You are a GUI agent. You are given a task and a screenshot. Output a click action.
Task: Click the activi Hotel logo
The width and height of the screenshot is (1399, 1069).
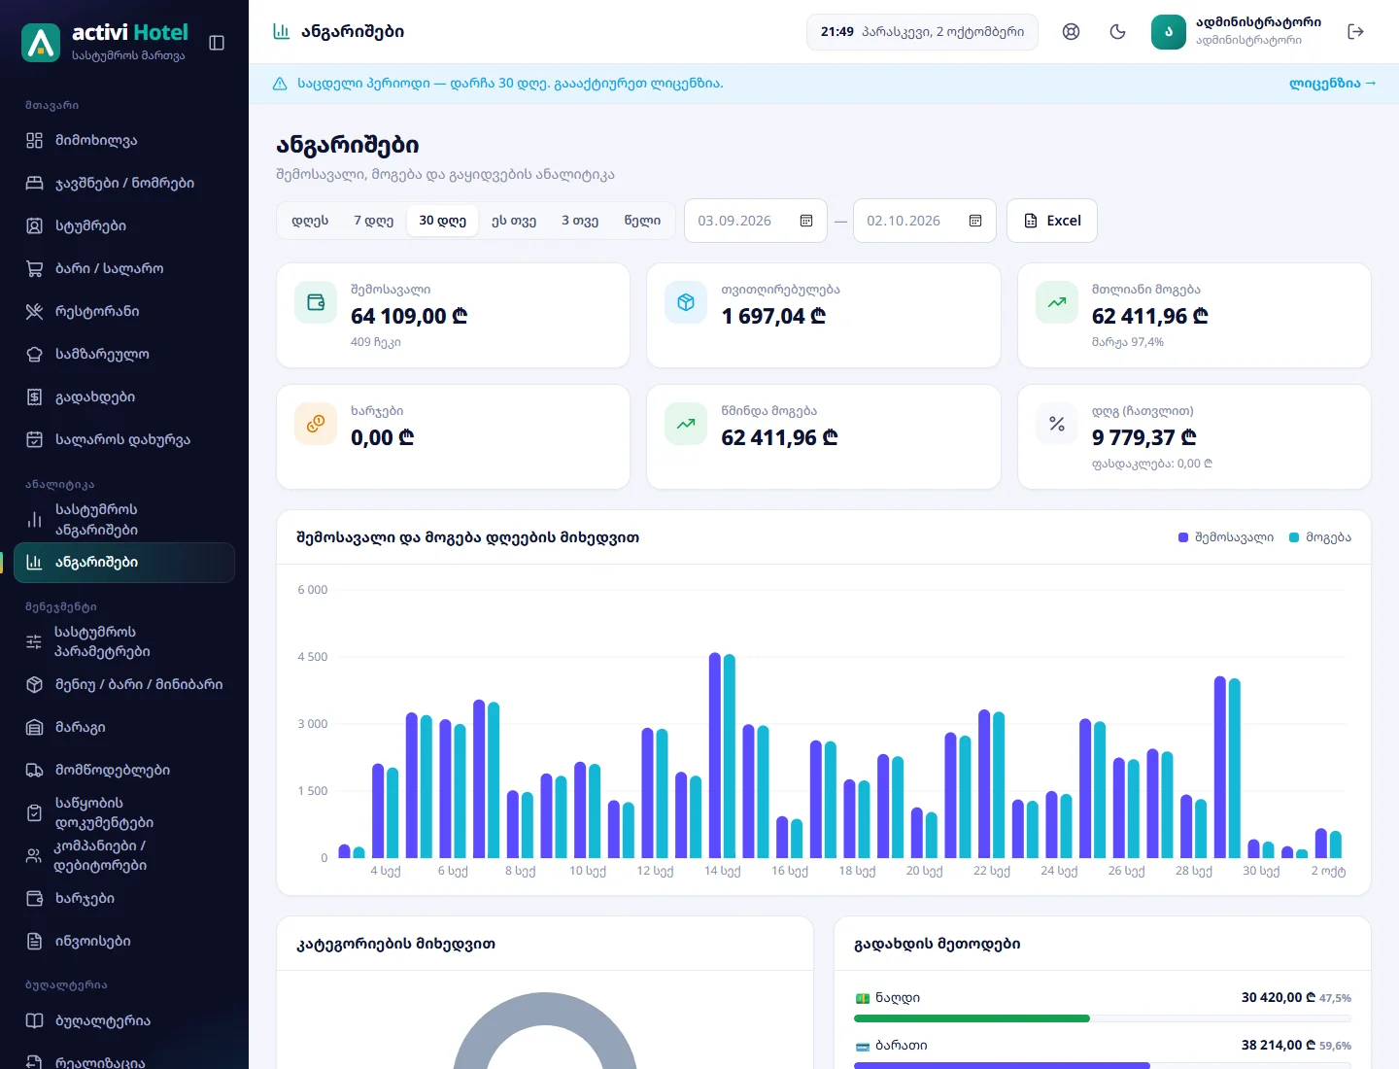pos(104,43)
